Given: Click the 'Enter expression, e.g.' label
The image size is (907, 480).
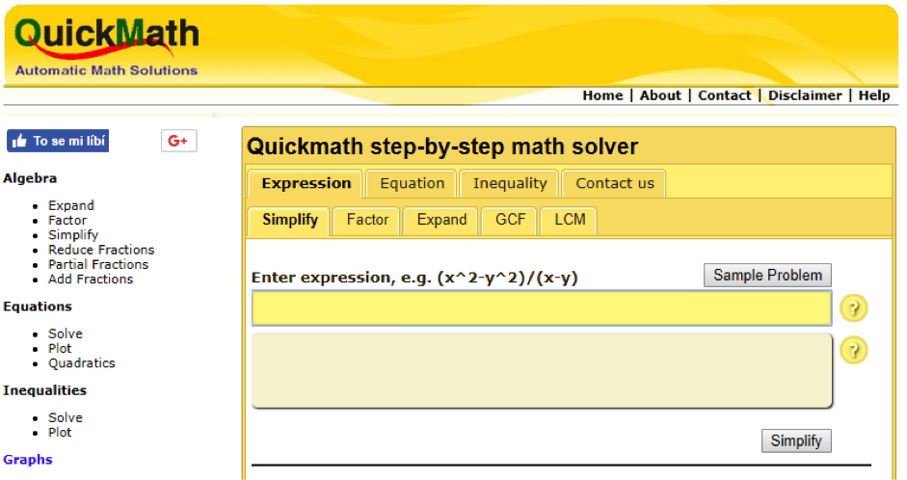Looking at the screenshot, I should tap(414, 278).
